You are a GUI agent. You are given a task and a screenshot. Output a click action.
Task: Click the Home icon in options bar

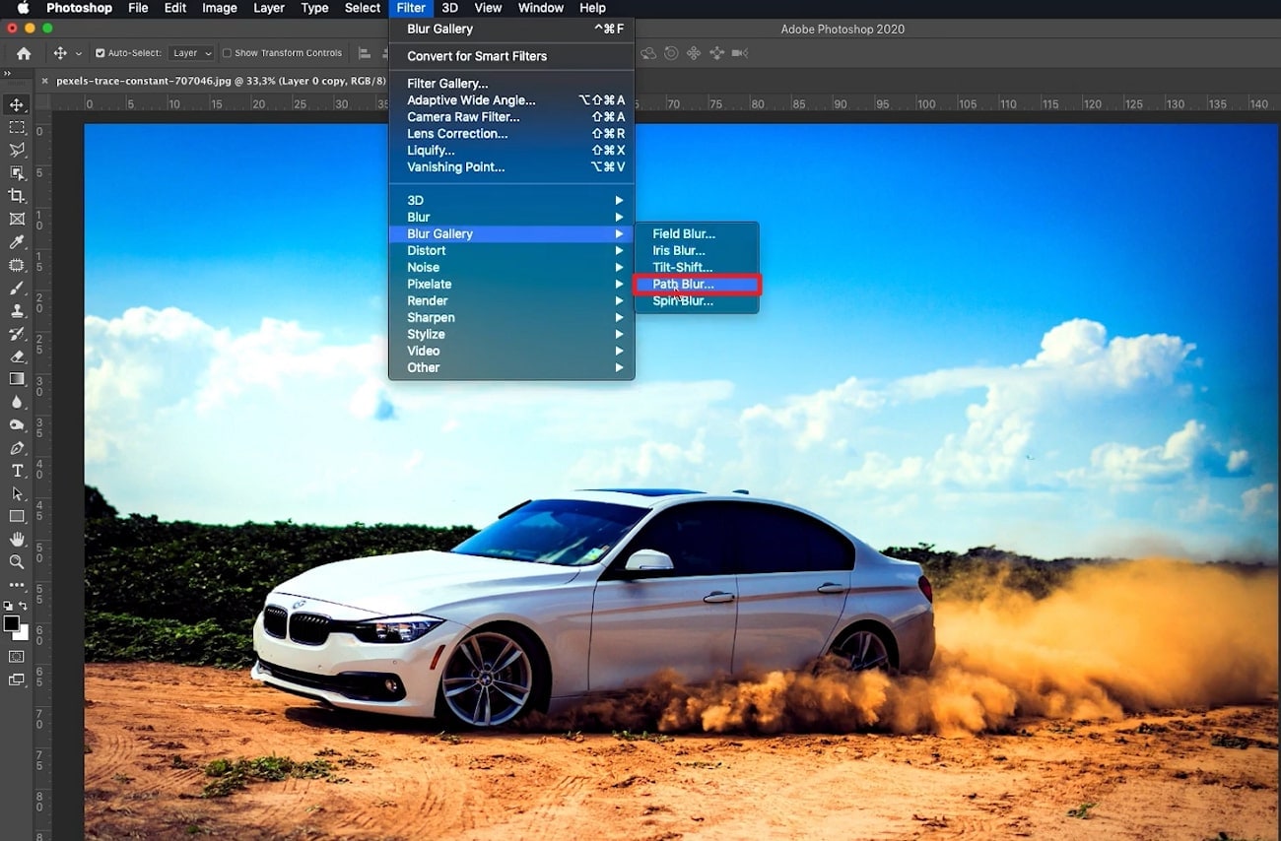[24, 53]
